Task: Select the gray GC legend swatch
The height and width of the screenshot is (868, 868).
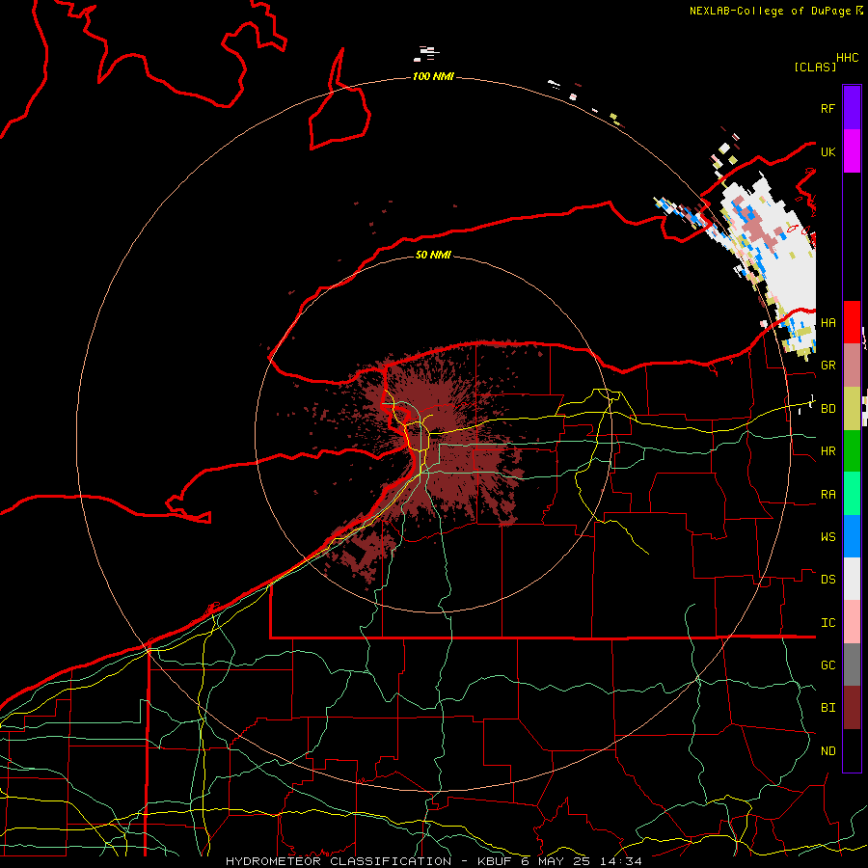Action: [852, 665]
